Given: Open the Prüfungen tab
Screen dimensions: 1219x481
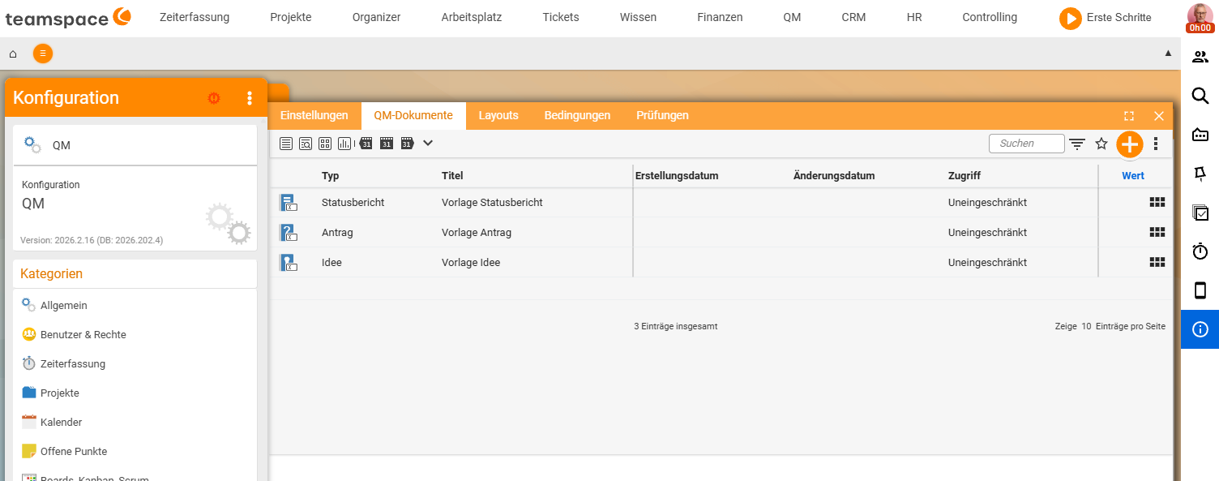Looking at the screenshot, I should [x=662, y=115].
